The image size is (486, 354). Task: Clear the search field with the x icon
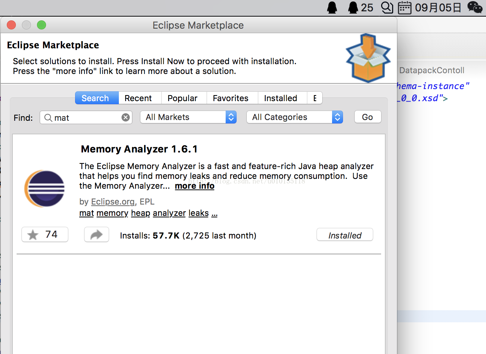[x=126, y=117]
